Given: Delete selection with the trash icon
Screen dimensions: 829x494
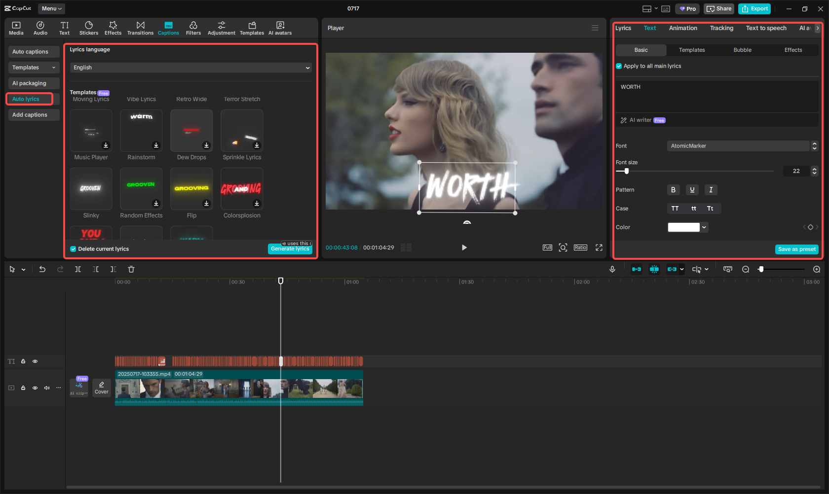Looking at the screenshot, I should click(131, 269).
